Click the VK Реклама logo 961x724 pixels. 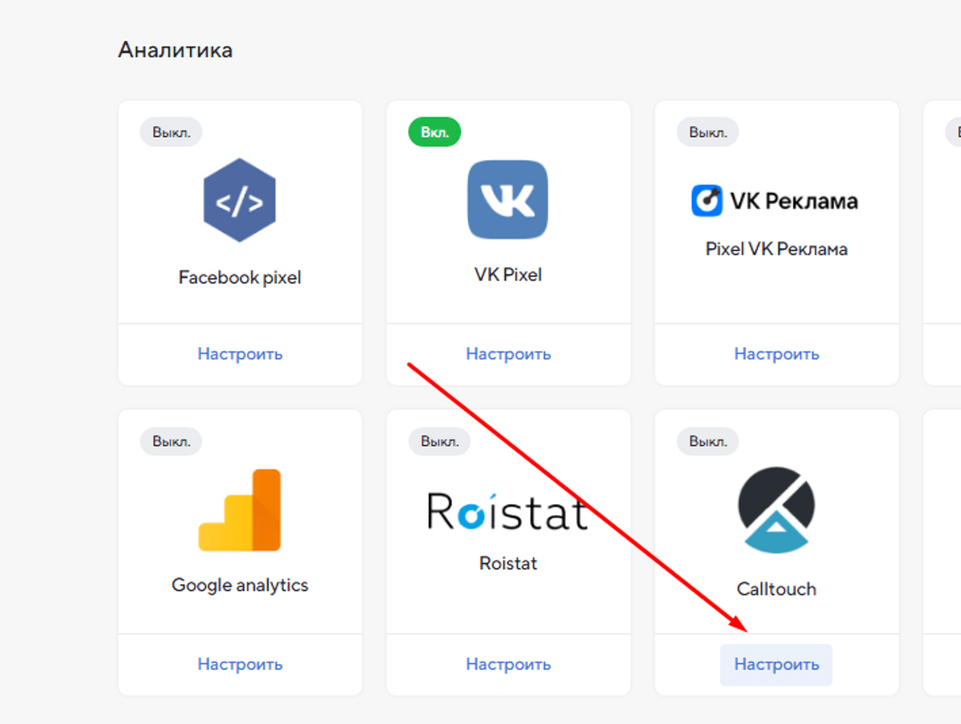(775, 201)
